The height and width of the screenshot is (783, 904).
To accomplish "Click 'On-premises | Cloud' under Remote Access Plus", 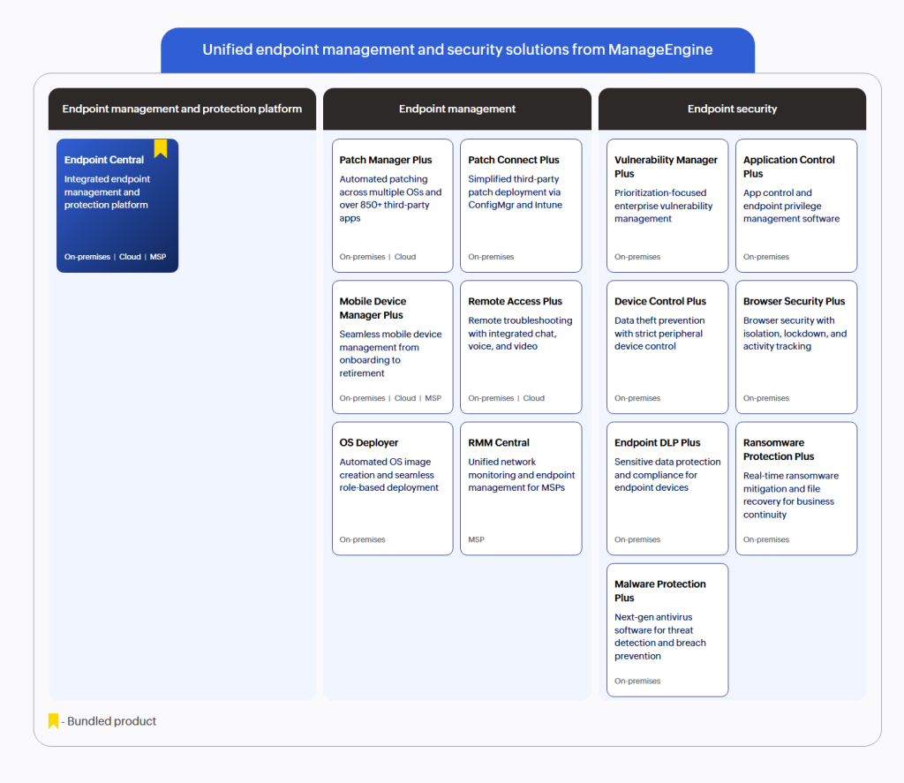I will pyautogui.click(x=506, y=398).
